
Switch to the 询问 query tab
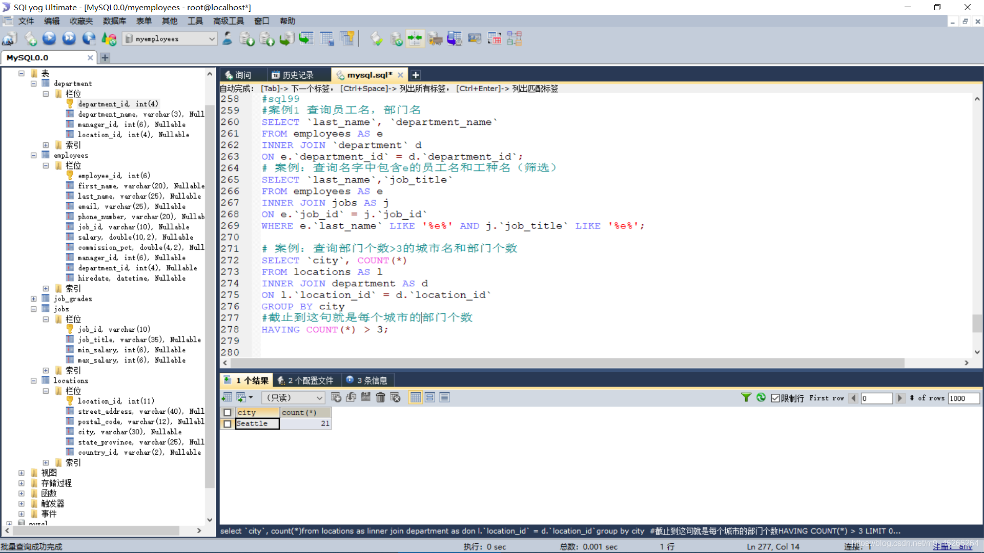243,75
